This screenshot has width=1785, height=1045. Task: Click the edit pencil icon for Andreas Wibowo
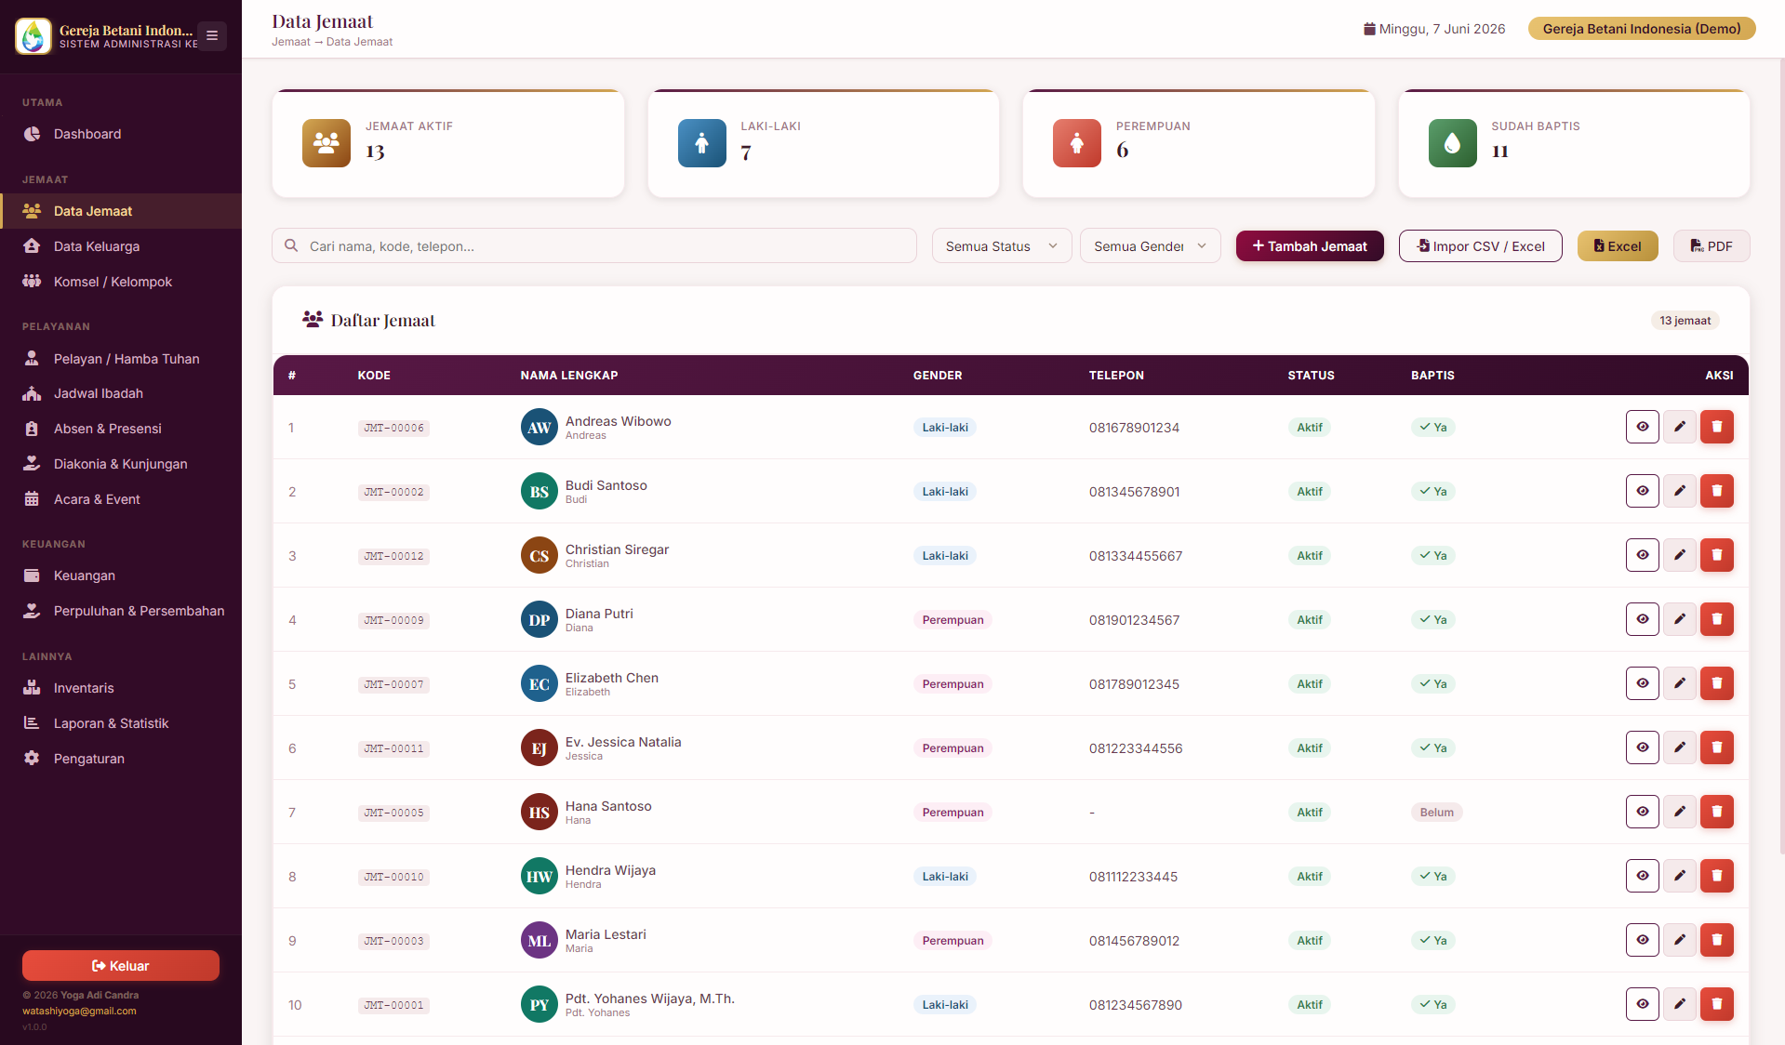(x=1679, y=427)
